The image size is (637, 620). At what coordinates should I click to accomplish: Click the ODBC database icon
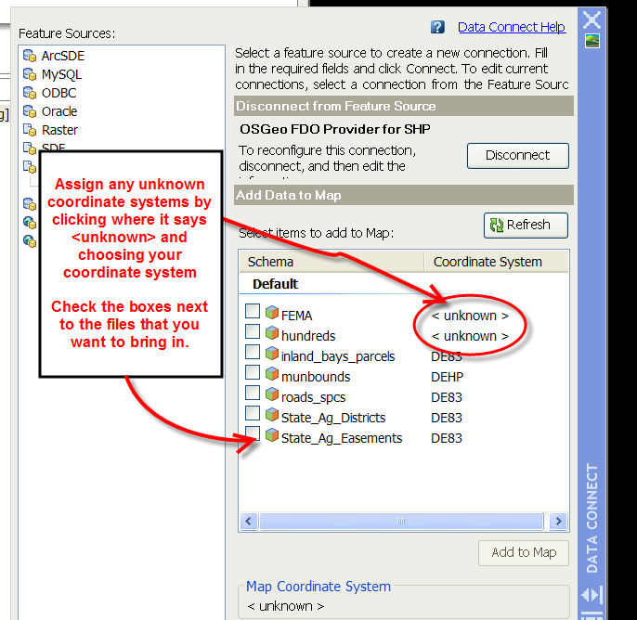[x=29, y=94]
